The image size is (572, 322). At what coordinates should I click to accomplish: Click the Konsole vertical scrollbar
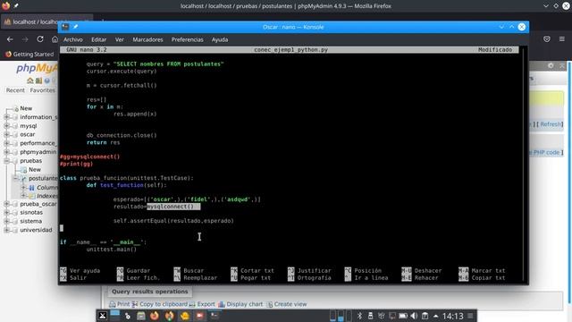(523, 165)
